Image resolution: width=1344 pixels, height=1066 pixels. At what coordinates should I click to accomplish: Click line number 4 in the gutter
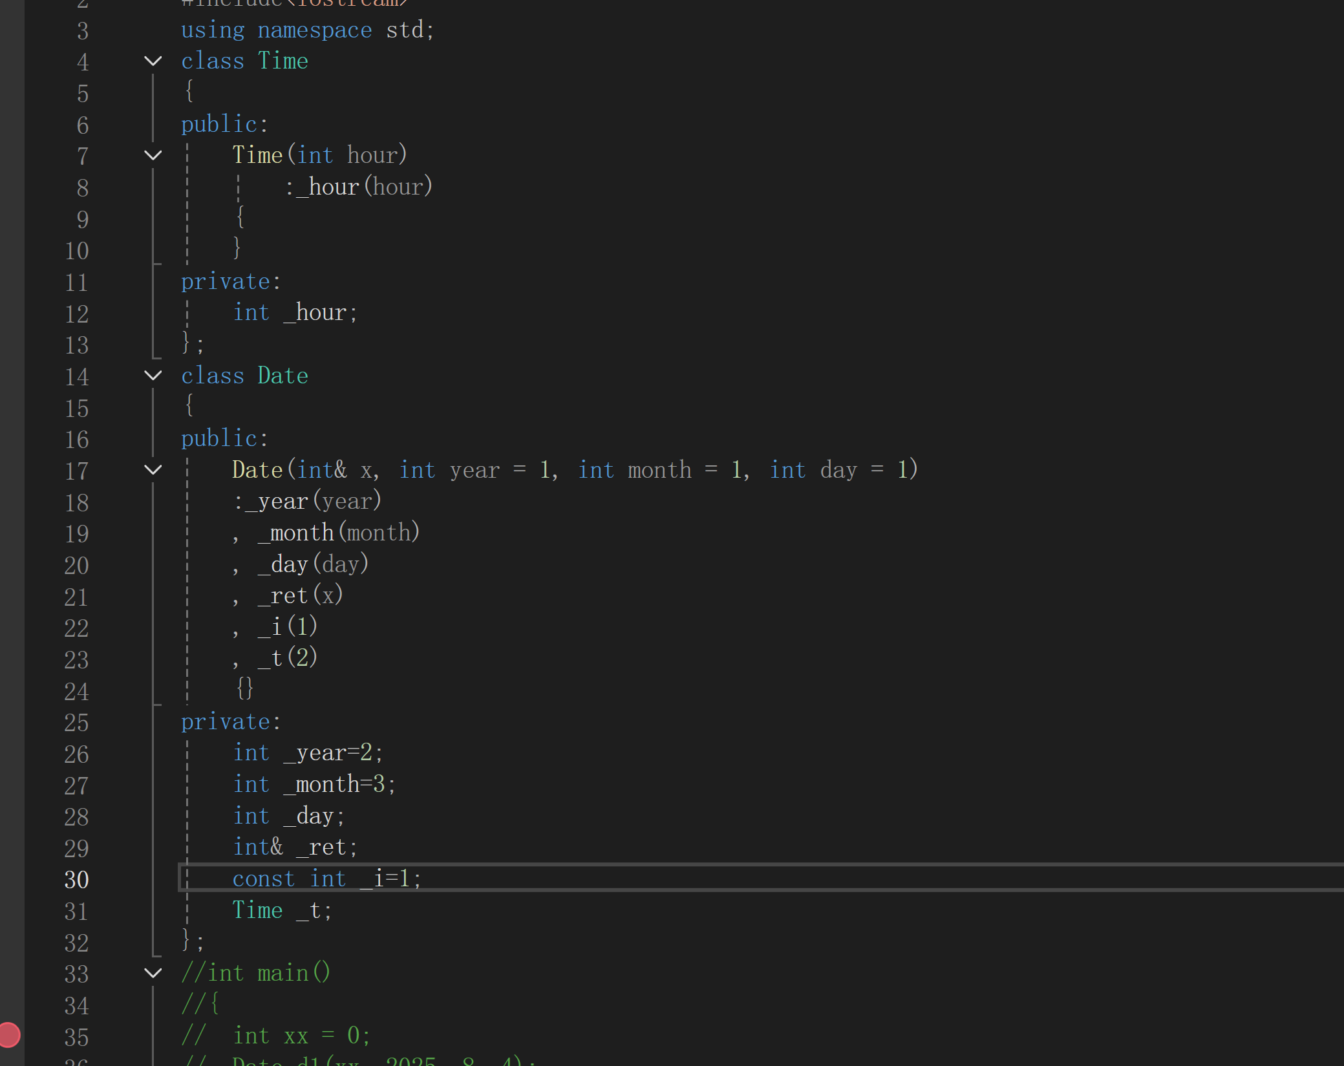(x=83, y=62)
